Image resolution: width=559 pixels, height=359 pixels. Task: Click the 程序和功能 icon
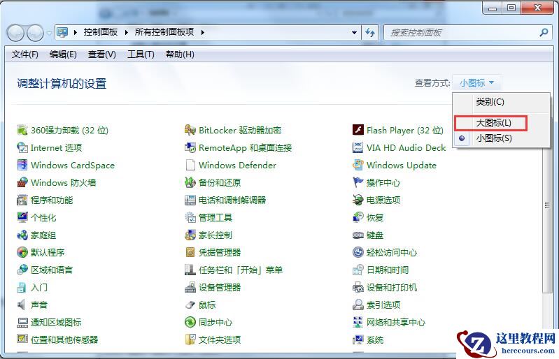pyautogui.click(x=22, y=200)
